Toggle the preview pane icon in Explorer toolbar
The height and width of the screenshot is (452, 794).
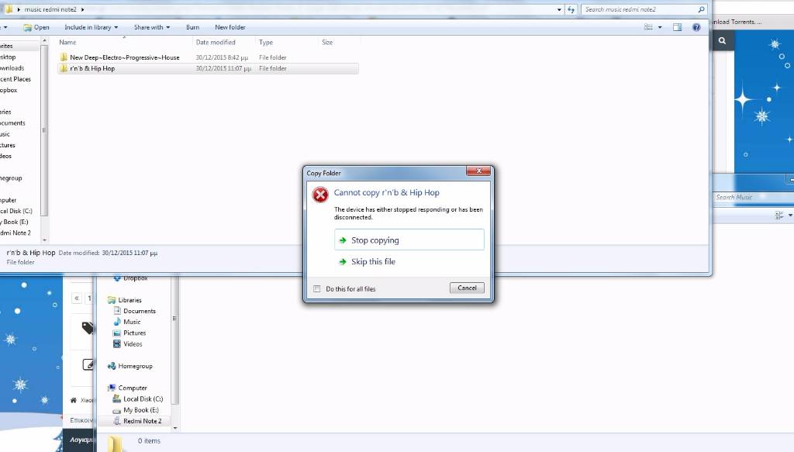coord(677,27)
